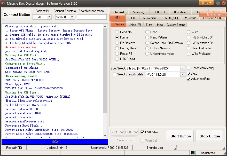Click the Search phone model field

pos(91,17)
